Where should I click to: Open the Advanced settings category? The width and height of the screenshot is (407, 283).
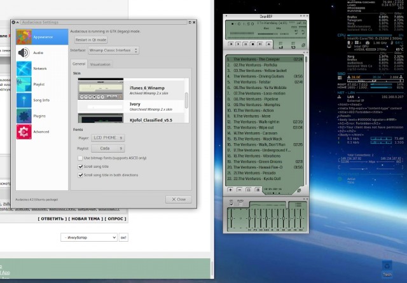coord(42,132)
